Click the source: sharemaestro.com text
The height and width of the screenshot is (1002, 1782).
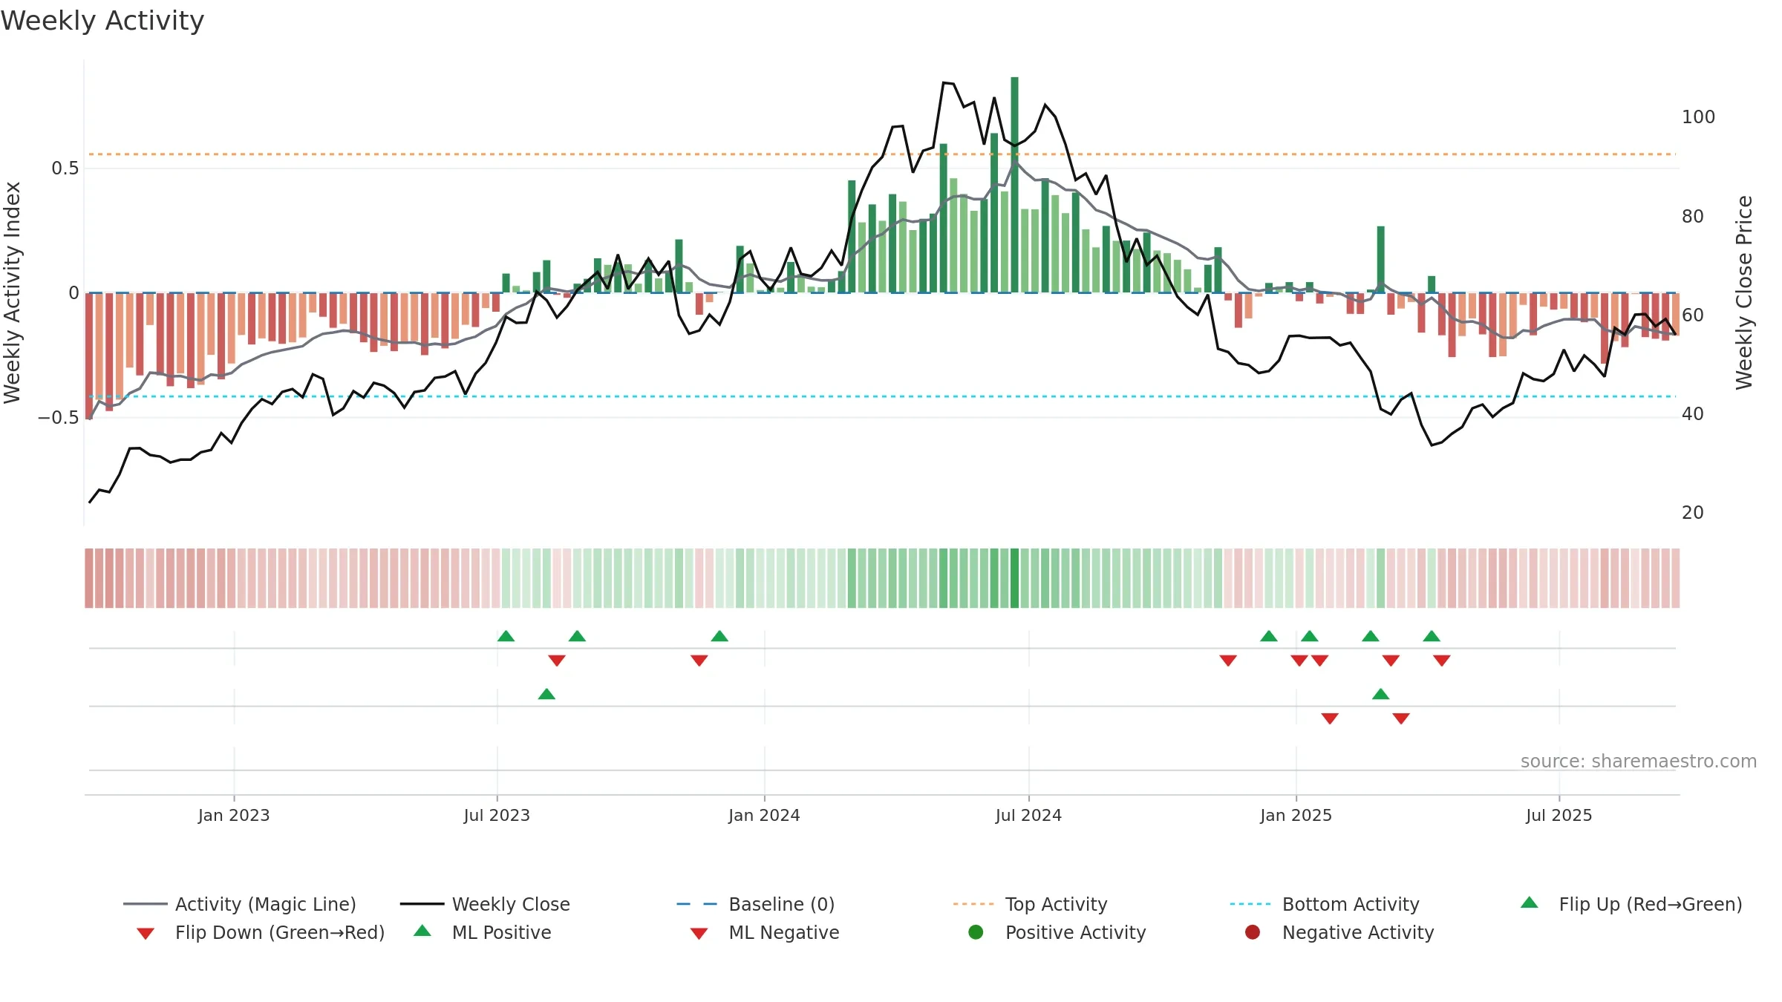click(x=1639, y=762)
